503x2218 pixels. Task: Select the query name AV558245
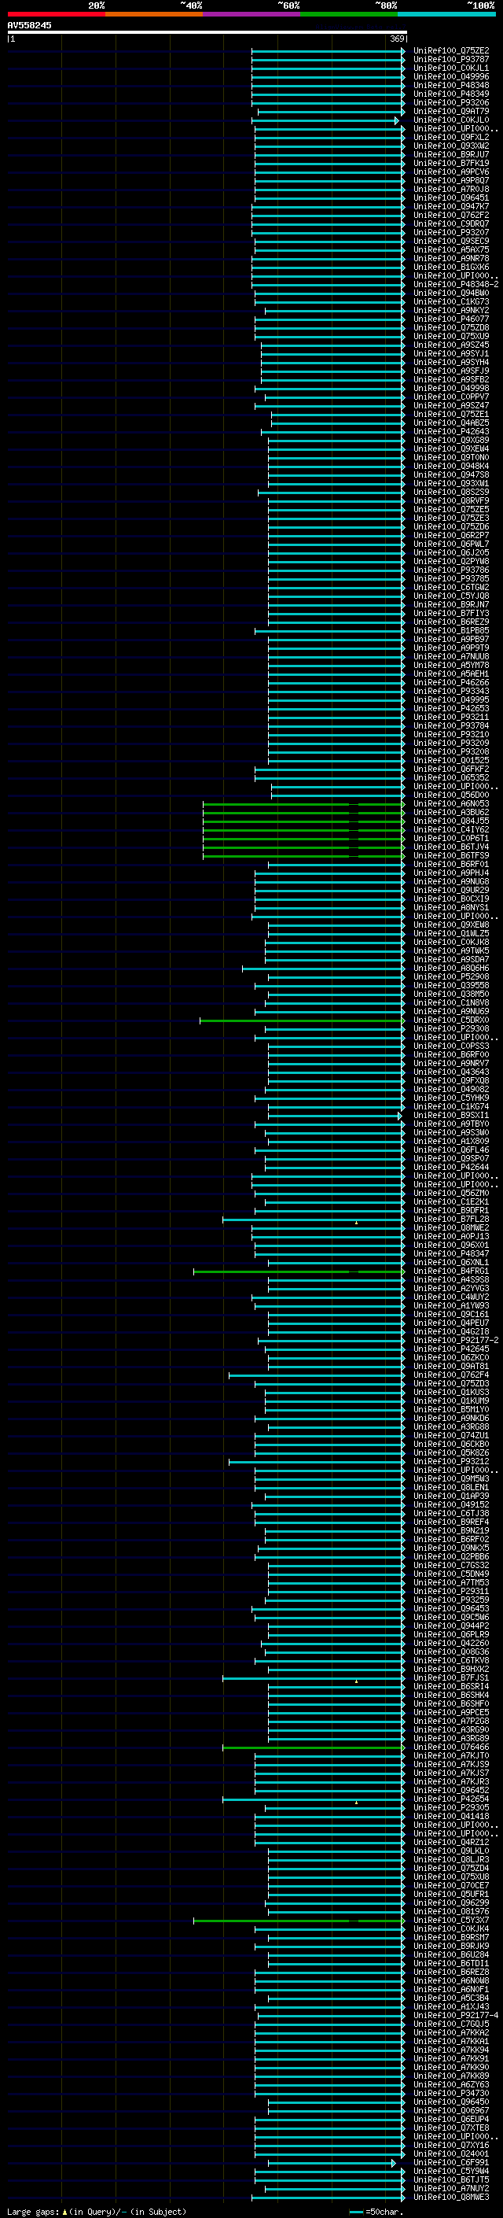[29, 25]
